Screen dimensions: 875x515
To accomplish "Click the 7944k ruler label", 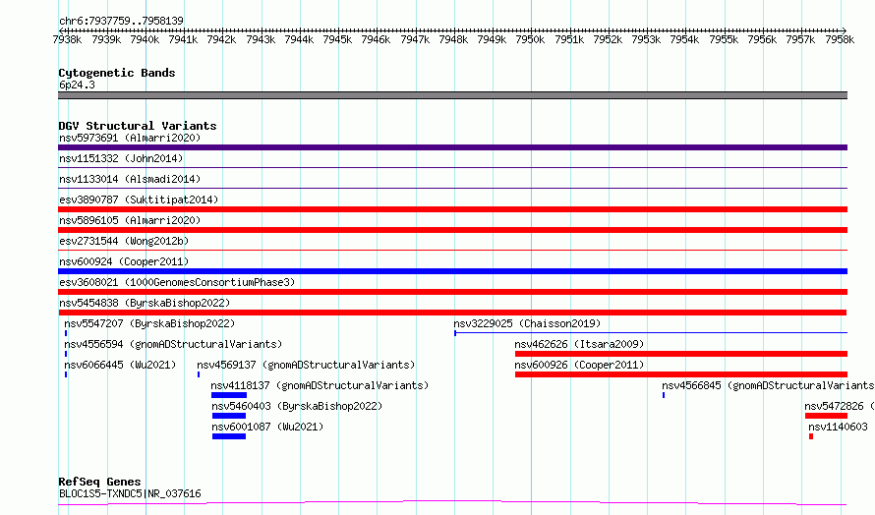I will 299,39.
